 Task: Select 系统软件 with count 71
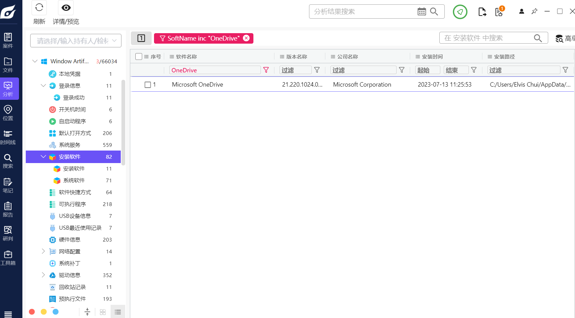coord(73,180)
